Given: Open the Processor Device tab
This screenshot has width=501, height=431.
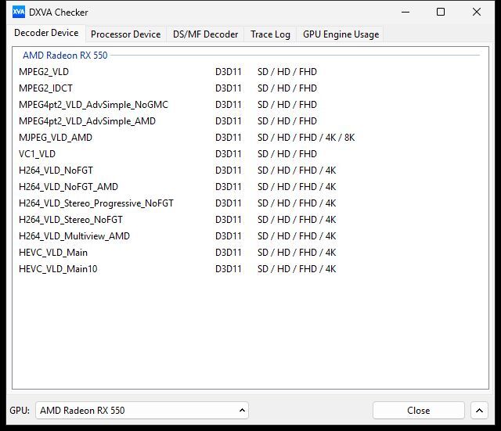Looking at the screenshot, I should [125, 34].
